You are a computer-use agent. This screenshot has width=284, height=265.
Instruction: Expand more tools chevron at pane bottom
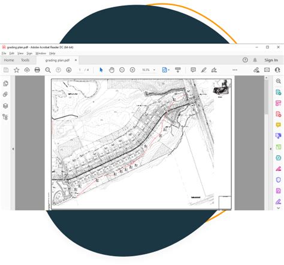point(279,208)
